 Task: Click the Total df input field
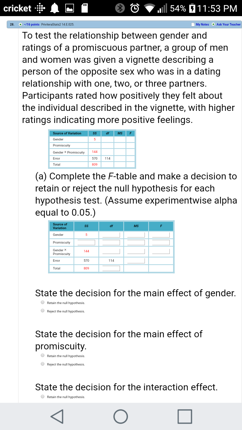tap(111, 268)
